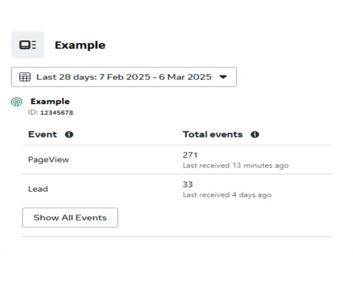Click Last received 13 minutes ago text
353x283 pixels.
(x=236, y=166)
